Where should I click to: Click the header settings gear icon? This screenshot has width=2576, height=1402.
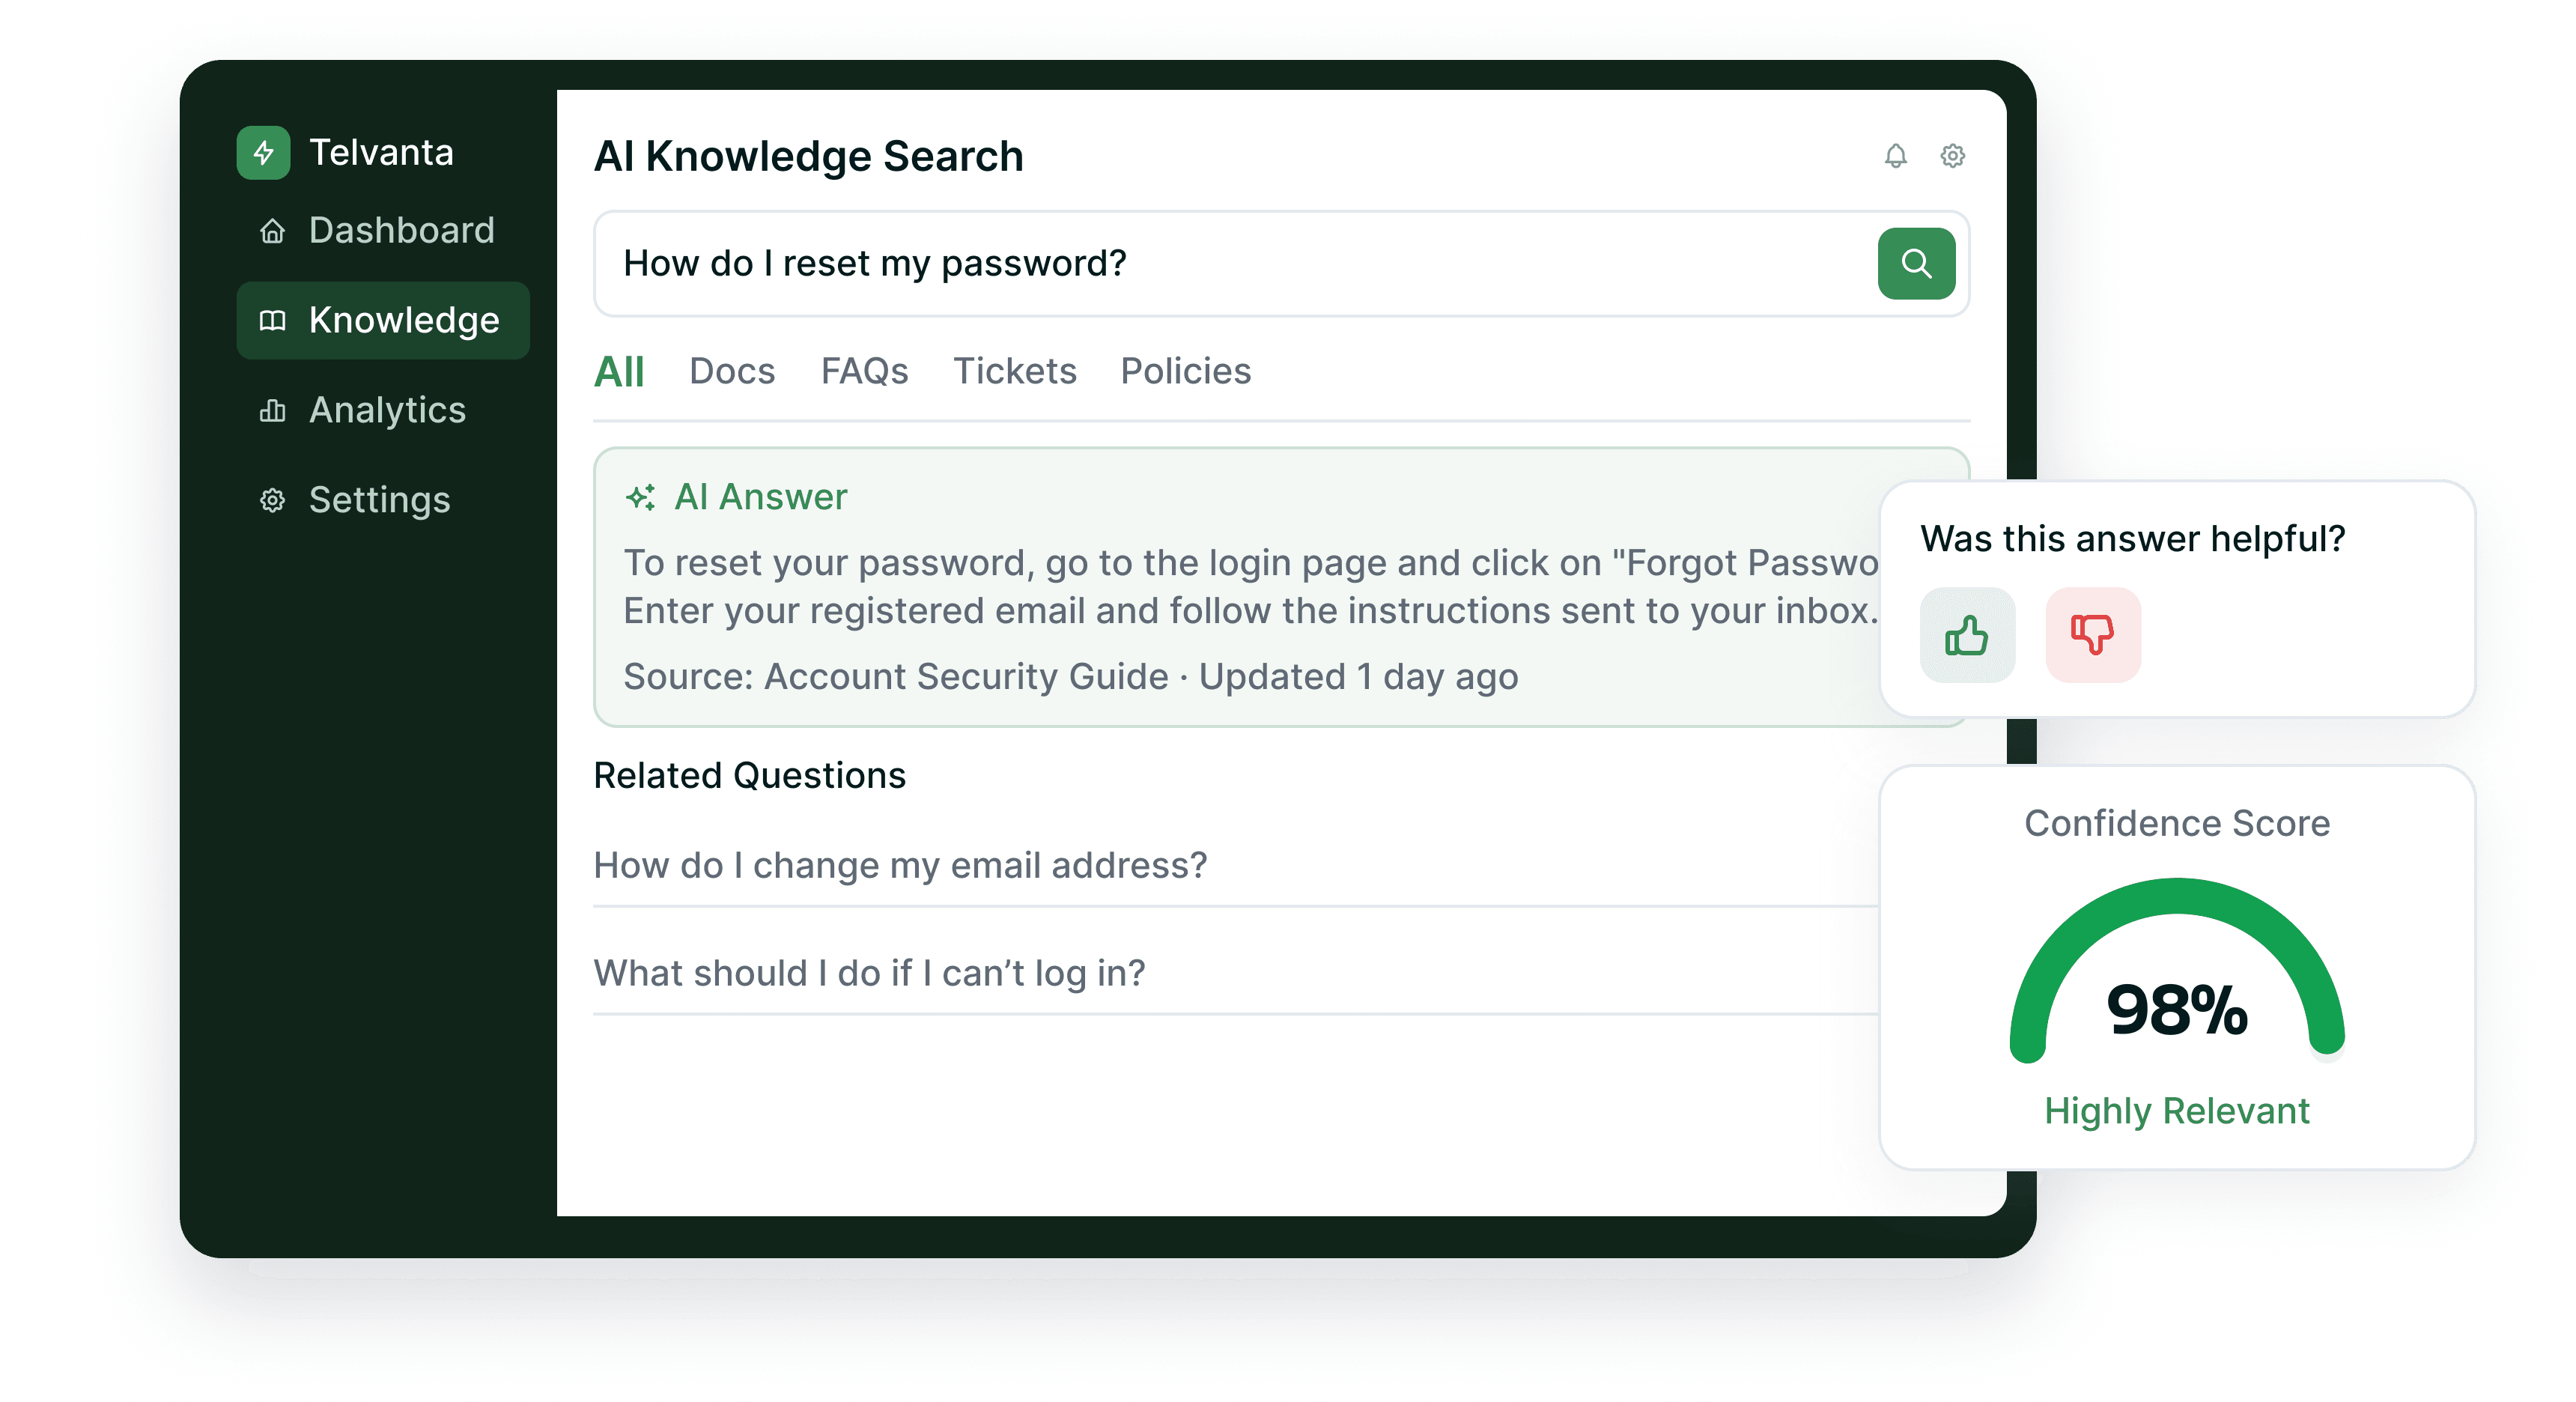1952,156
